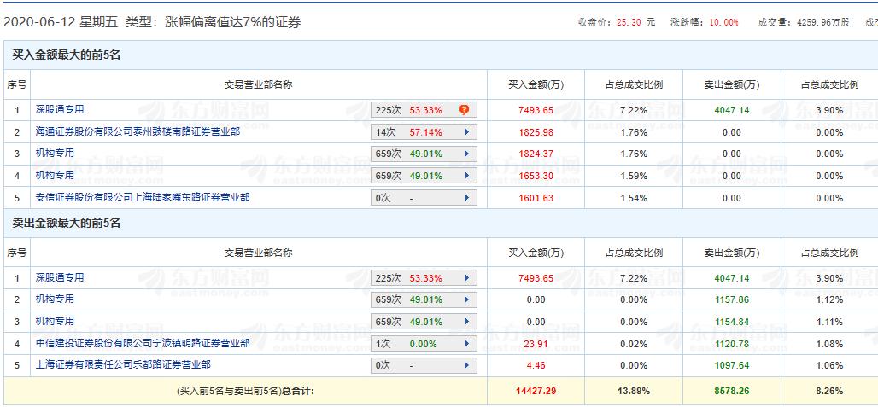
Task: Open 深股通专用 link in the buy table
Action: (59, 109)
